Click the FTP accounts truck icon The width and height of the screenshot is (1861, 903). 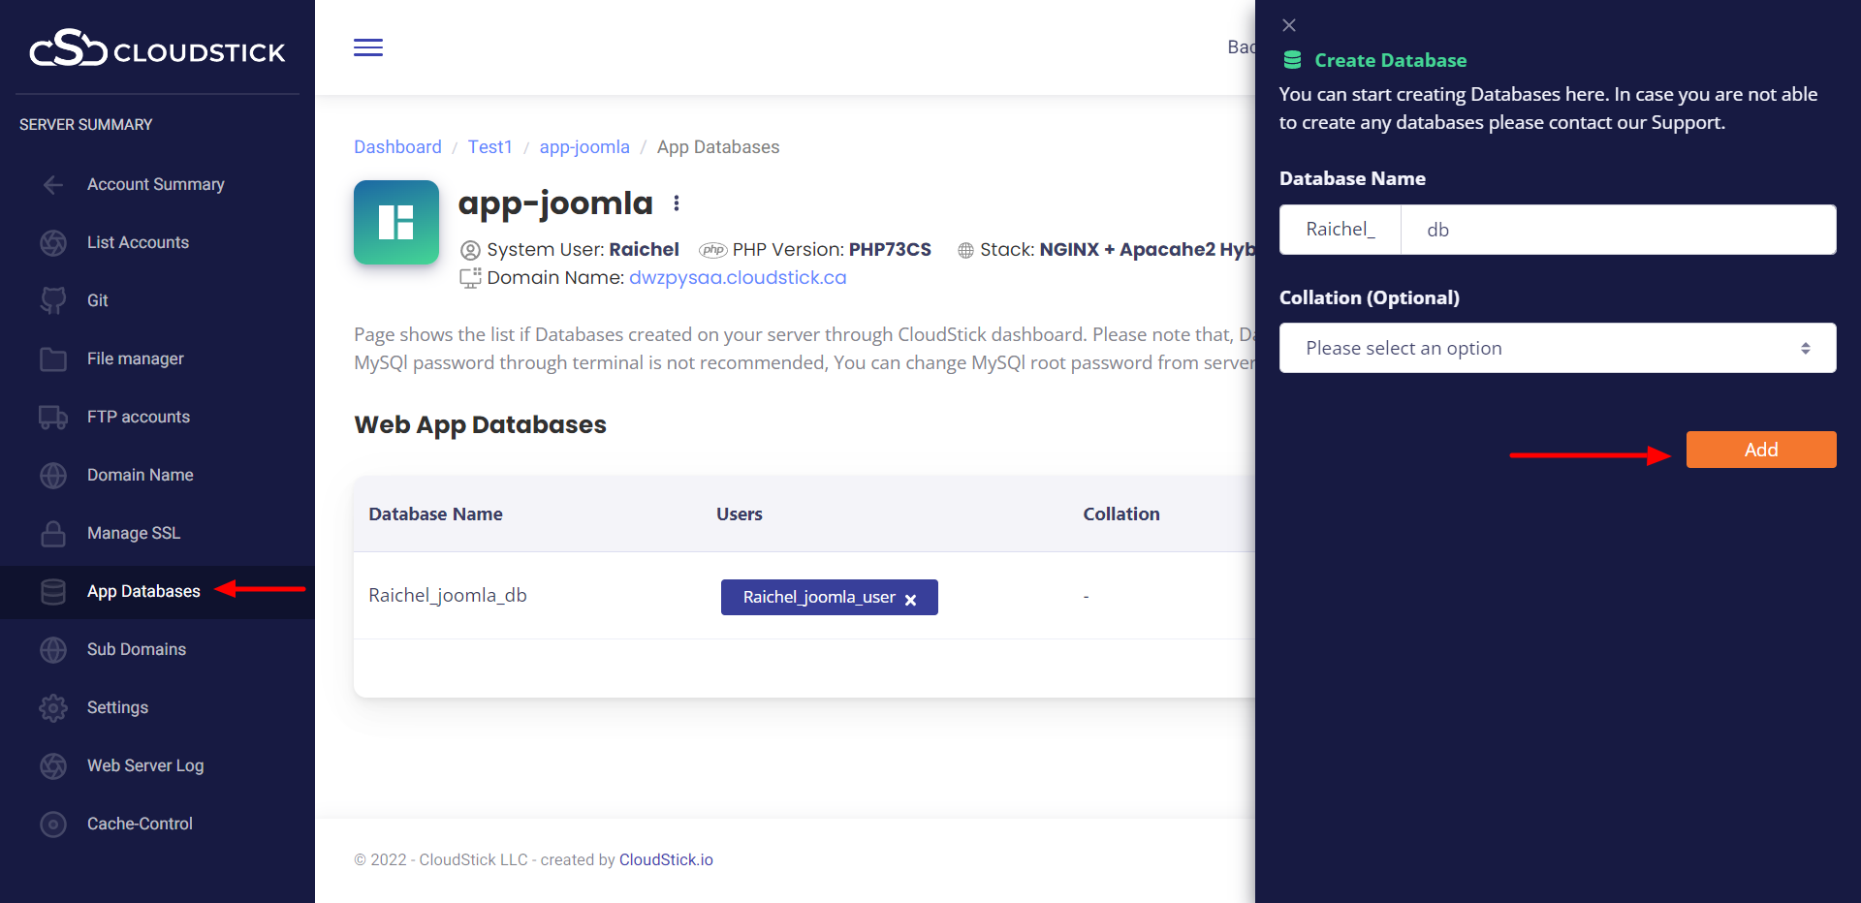tap(53, 418)
